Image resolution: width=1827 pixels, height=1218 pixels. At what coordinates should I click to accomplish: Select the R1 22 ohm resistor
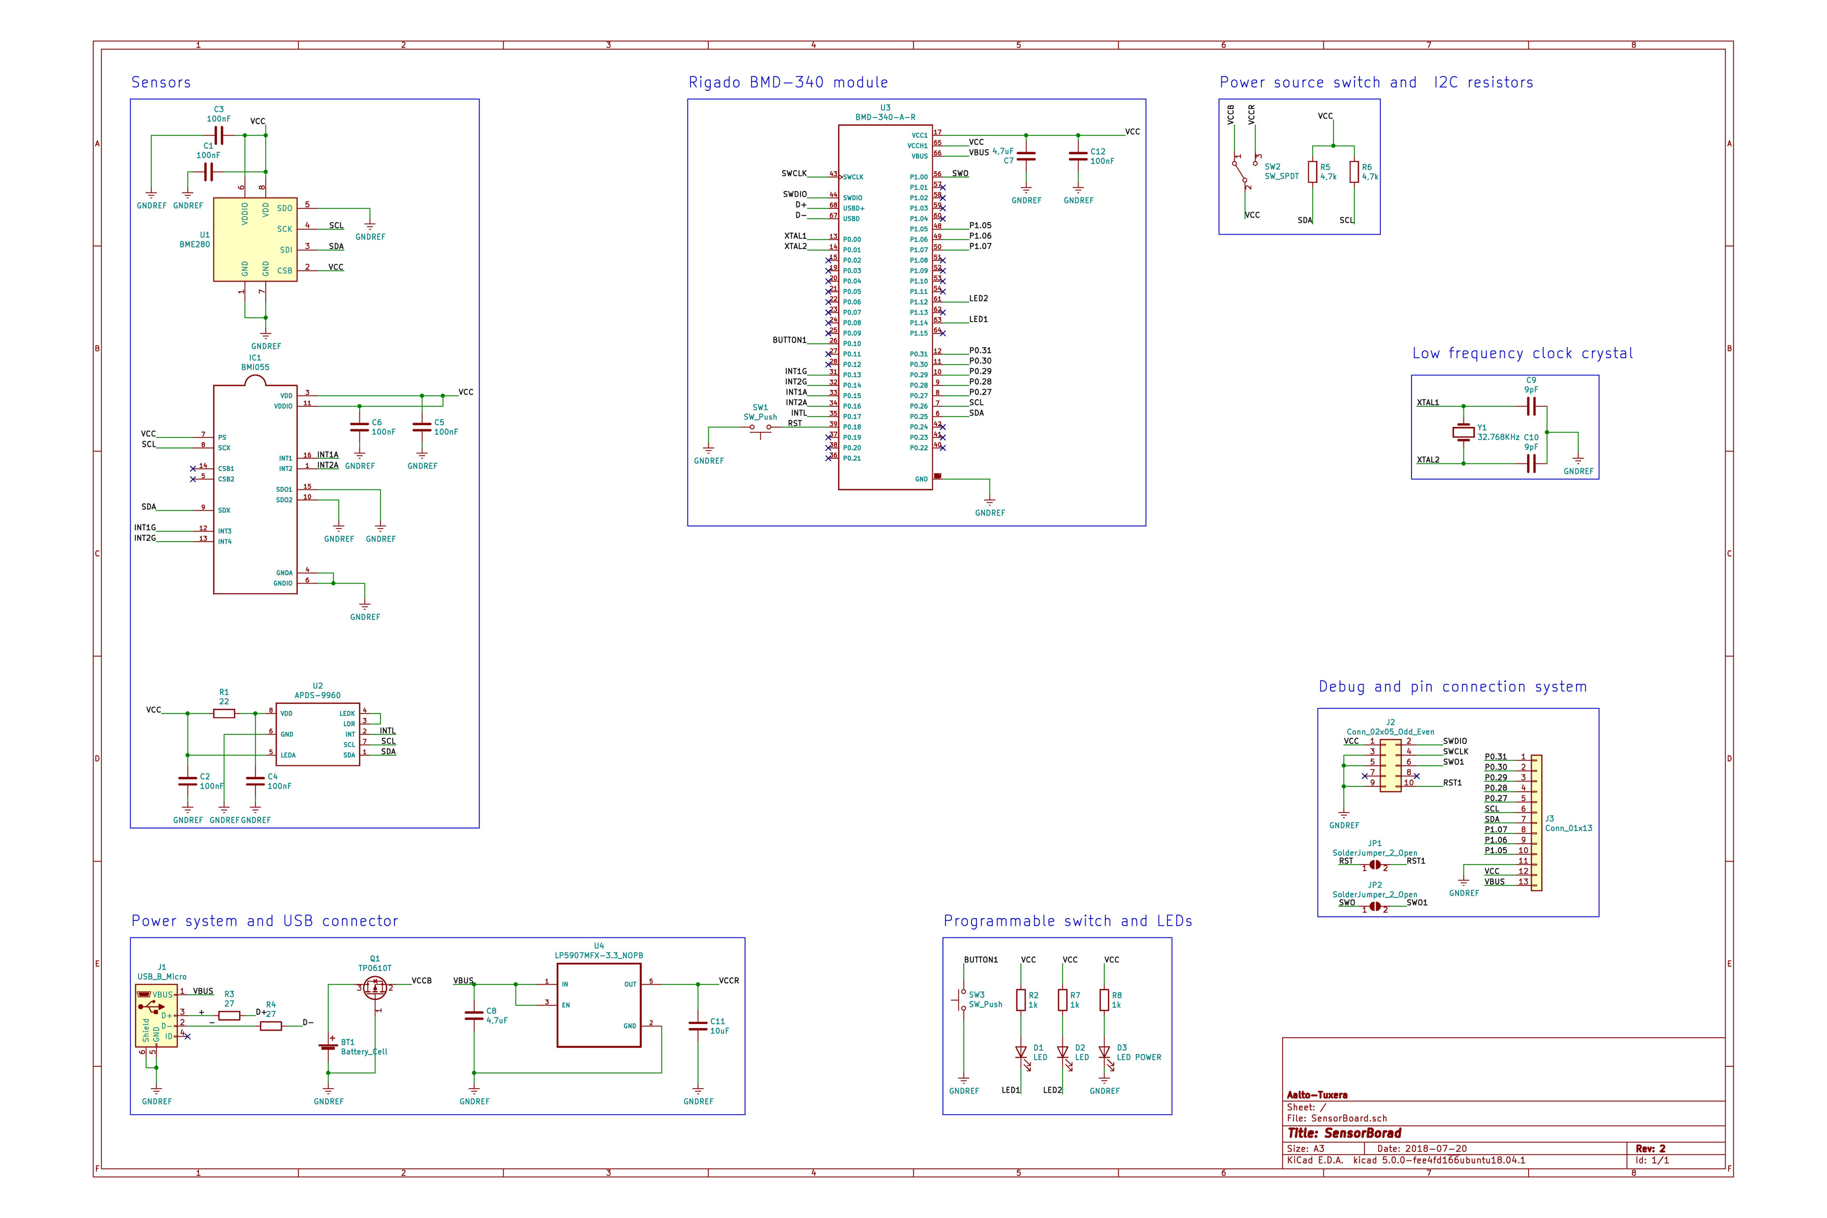tap(224, 713)
